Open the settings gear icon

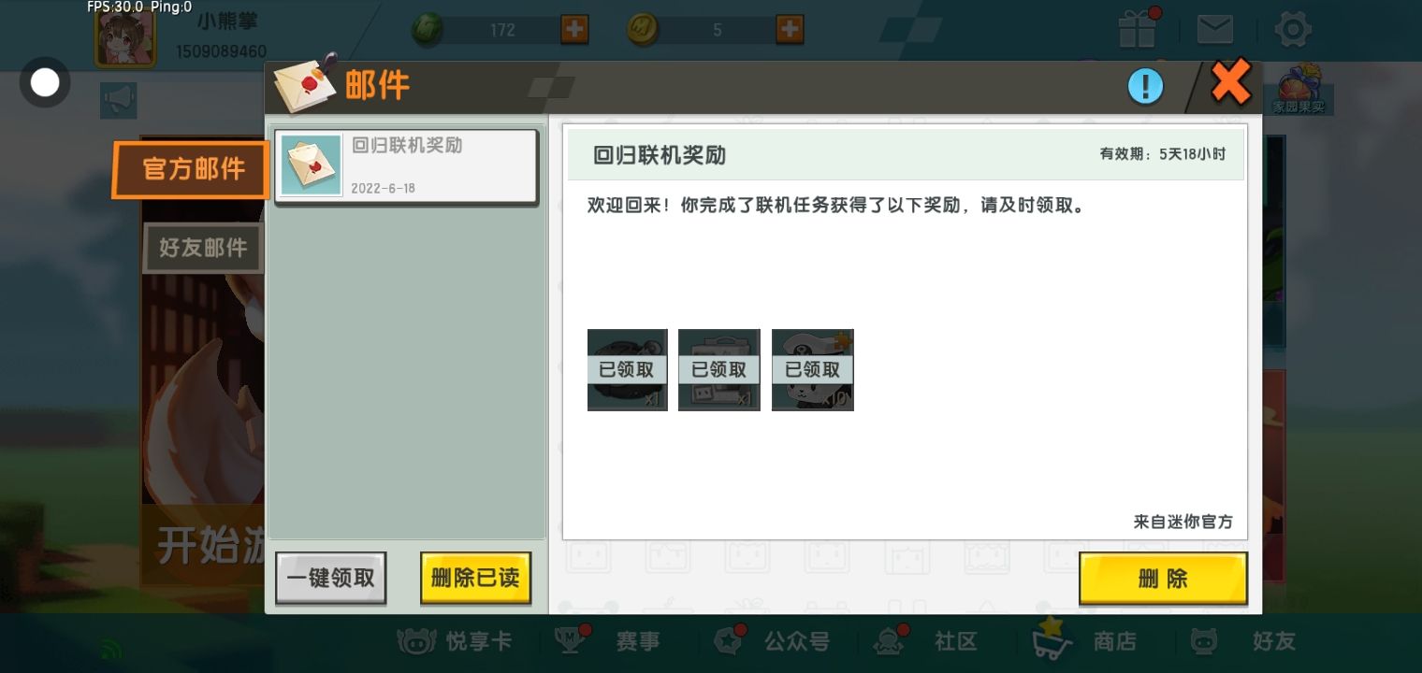pos(1293,30)
